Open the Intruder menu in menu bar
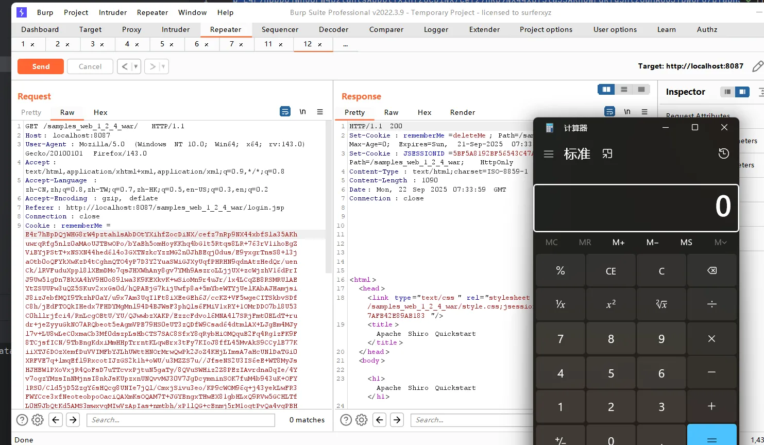 click(x=112, y=12)
